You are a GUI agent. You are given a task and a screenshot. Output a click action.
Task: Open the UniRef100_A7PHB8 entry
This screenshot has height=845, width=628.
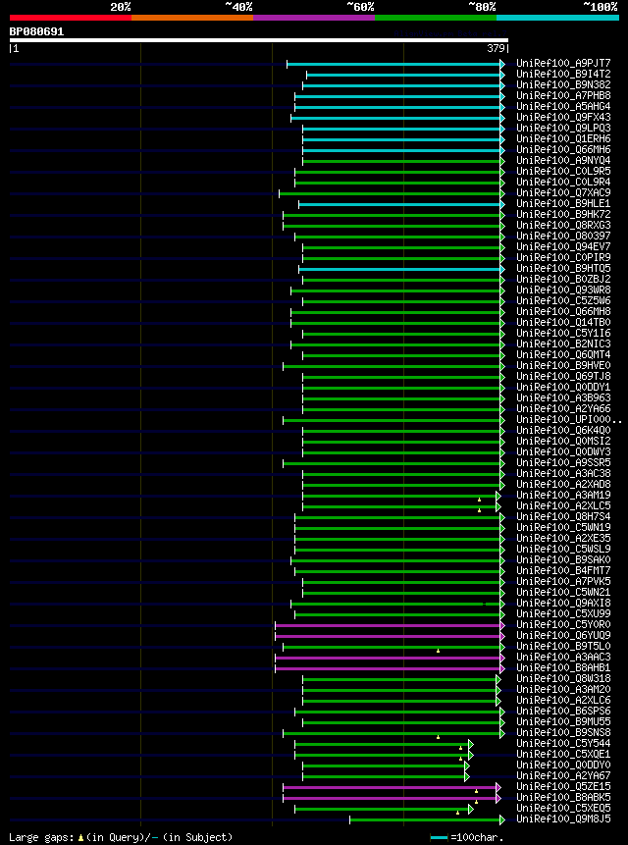click(x=563, y=96)
